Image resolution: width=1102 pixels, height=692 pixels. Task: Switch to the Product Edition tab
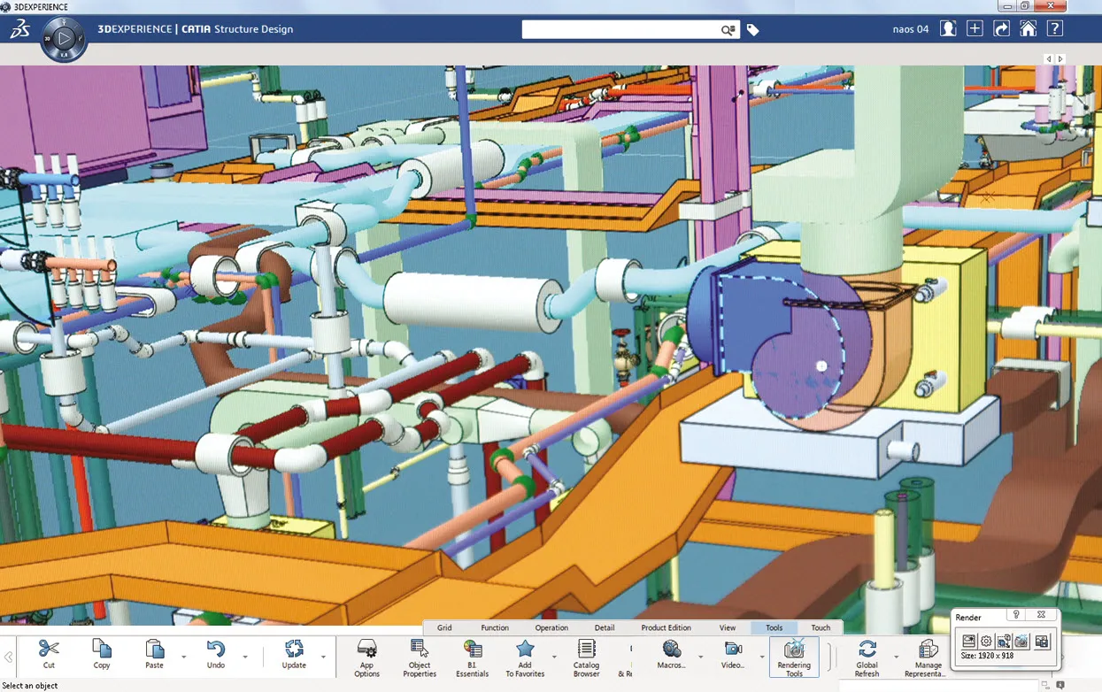pyautogui.click(x=666, y=627)
